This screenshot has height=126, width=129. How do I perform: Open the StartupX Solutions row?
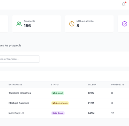tap(64, 103)
